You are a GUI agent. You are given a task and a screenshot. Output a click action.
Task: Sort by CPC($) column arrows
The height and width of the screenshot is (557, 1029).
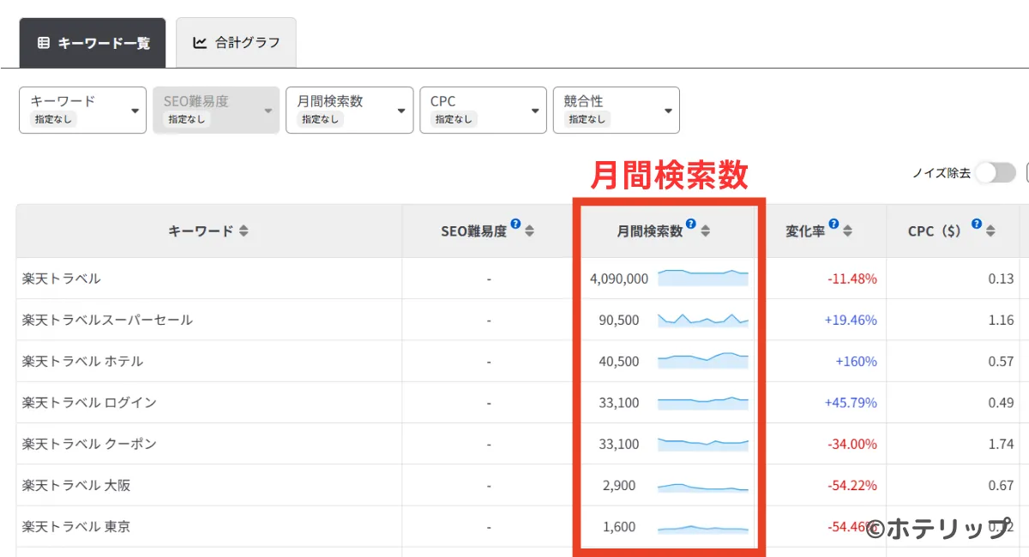(x=990, y=231)
